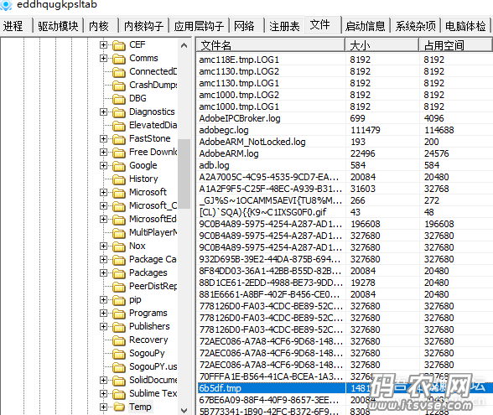Sort by the 大小 column header

[x=382, y=45]
